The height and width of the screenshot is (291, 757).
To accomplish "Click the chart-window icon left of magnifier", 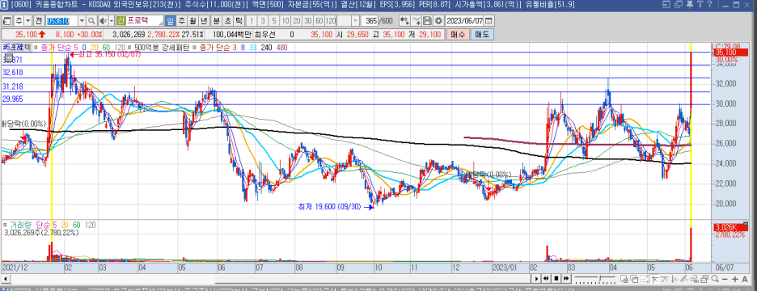I will click(x=704, y=278).
